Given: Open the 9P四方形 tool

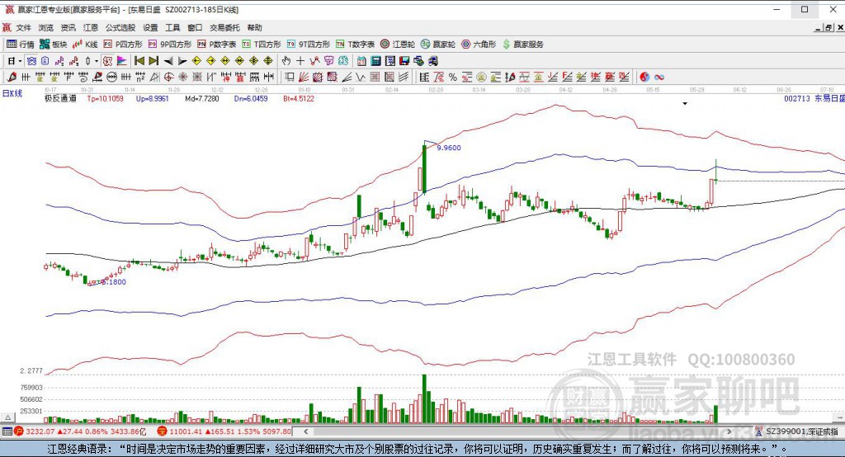Looking at the screenshot, I should point(170,45).
